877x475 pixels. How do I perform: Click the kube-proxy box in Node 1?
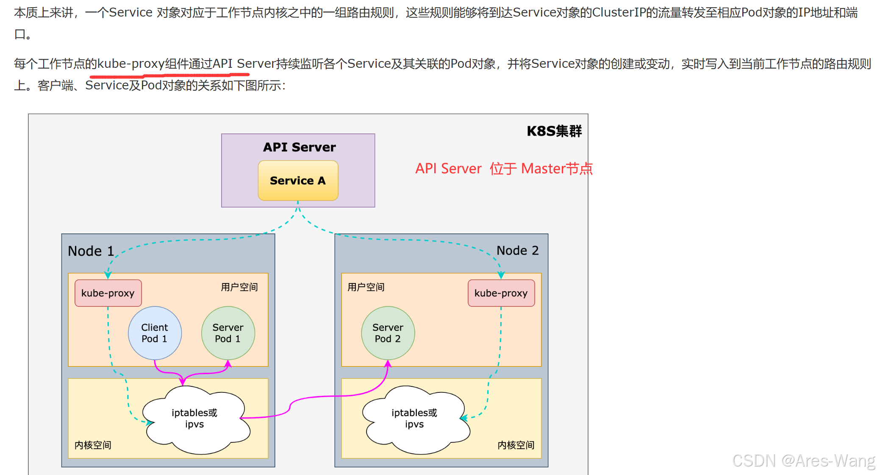pos(108,293)
